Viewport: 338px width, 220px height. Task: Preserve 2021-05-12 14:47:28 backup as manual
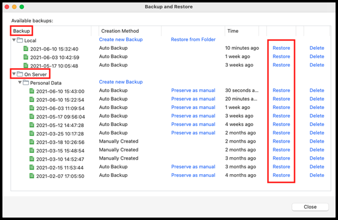coord(193,124)
